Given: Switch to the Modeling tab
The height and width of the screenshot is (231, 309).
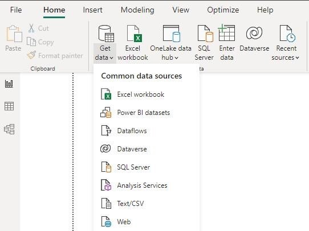Looking at the screenshot, I should (137, 10).
